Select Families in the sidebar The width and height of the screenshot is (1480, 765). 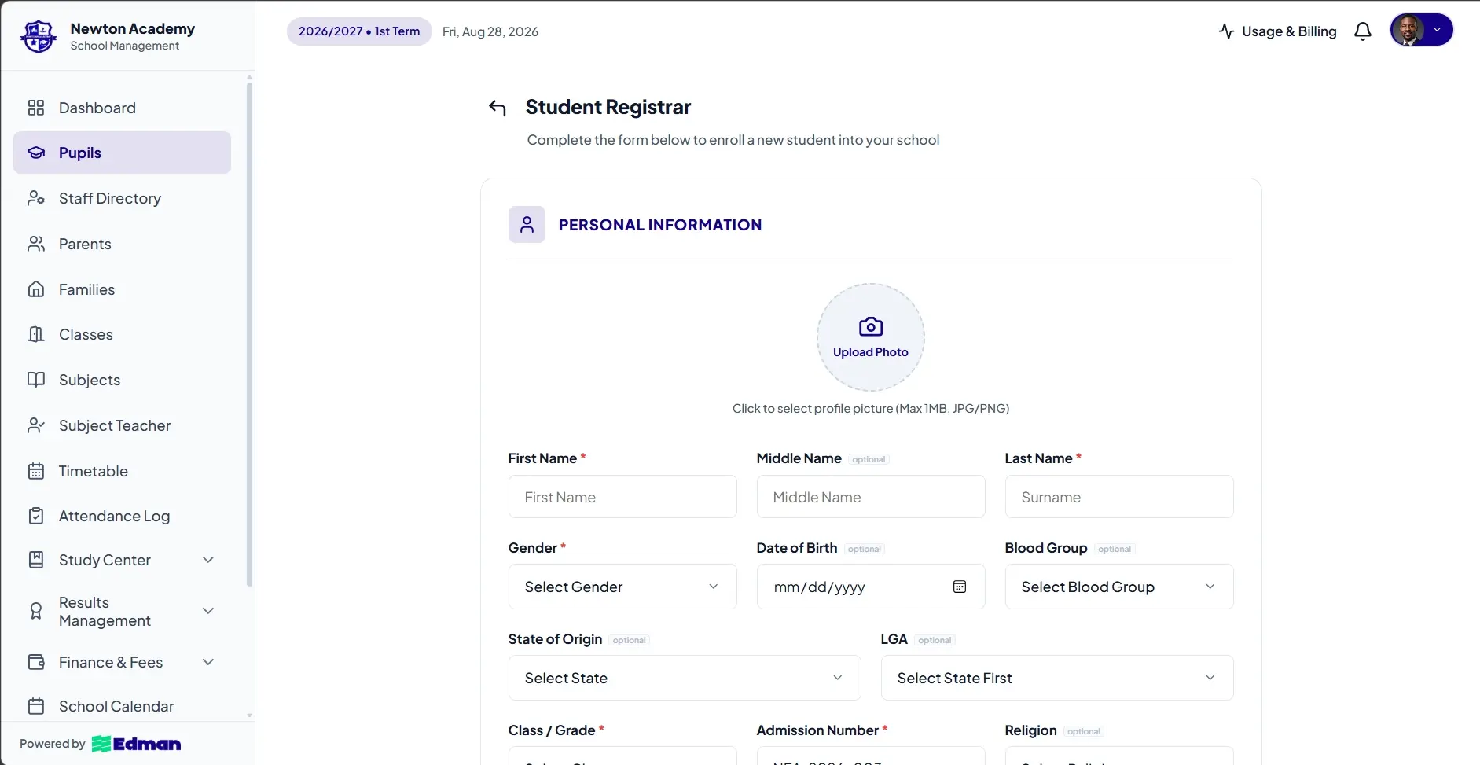122,289
